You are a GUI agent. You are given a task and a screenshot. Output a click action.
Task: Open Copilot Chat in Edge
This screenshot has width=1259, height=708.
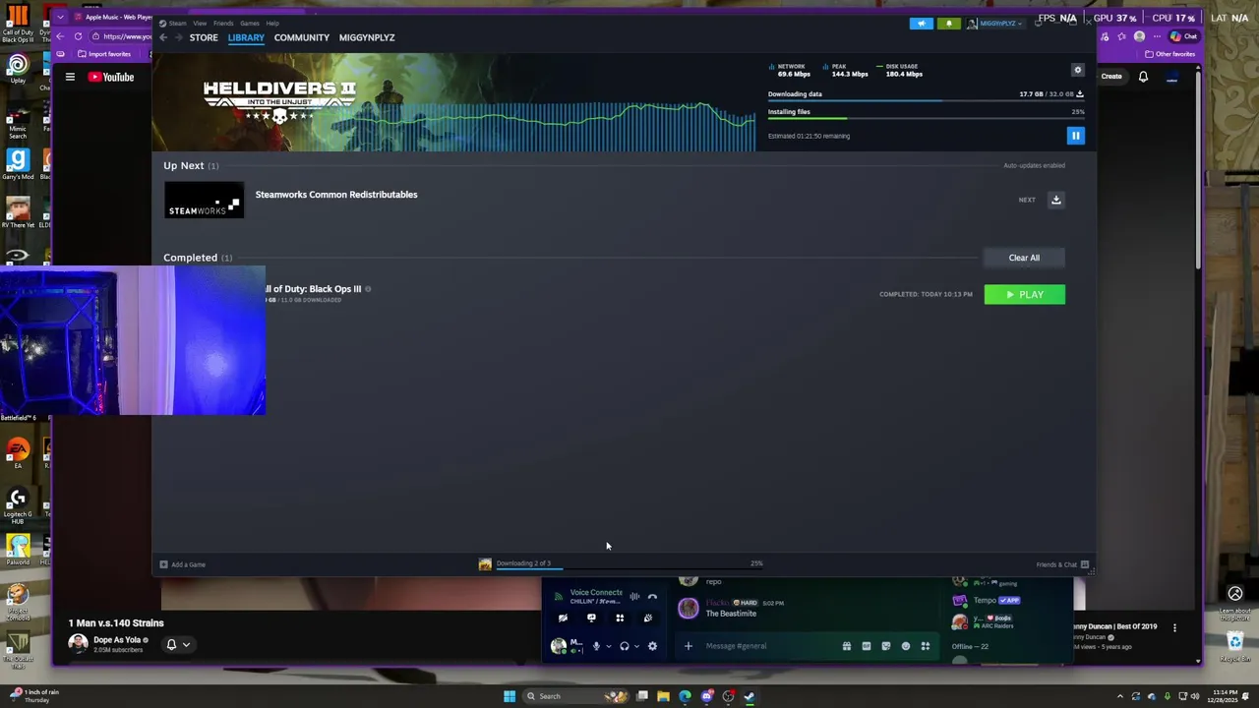[x=1183, y=36]
